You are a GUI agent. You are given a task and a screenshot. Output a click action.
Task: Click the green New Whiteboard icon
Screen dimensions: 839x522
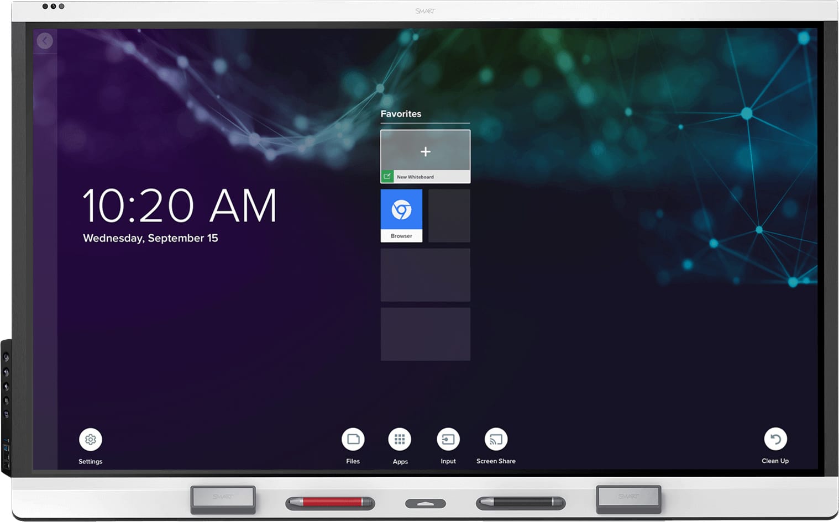click(x=387, y=177)
